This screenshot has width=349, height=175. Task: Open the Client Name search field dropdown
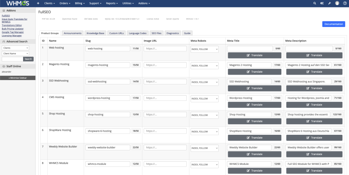coord(15,54)
